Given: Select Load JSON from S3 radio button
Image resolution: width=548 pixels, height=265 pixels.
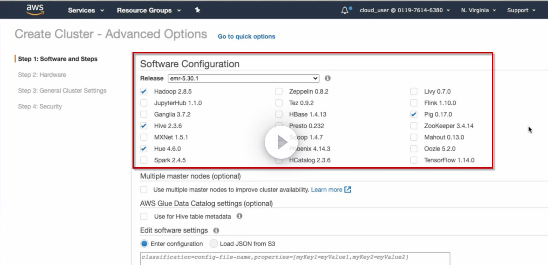Looking at the screenshot, I should coord(213,244).
